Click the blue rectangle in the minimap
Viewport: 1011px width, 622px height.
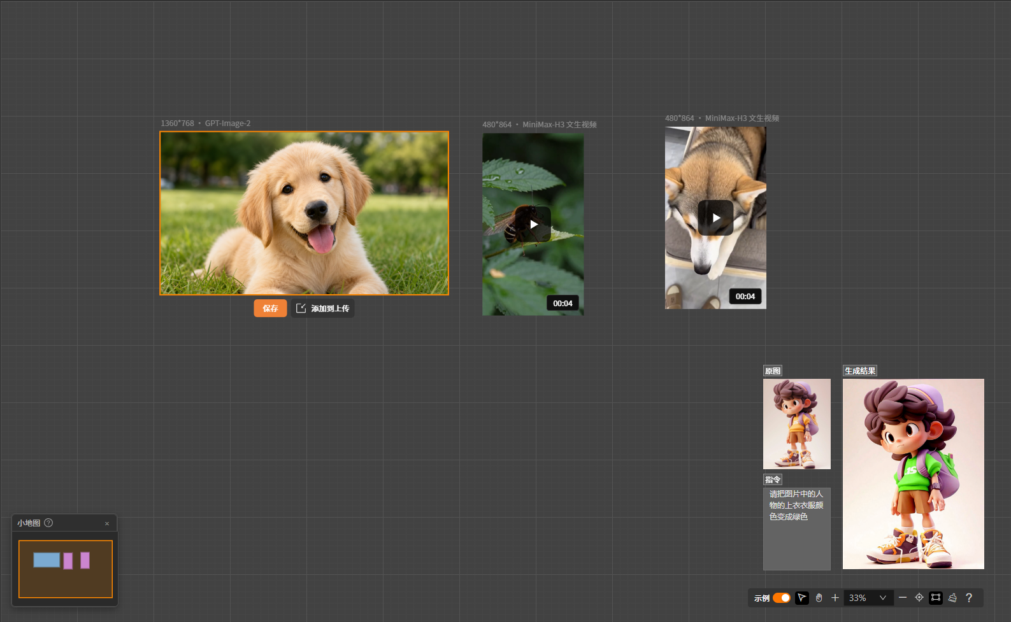coord(47,560)
